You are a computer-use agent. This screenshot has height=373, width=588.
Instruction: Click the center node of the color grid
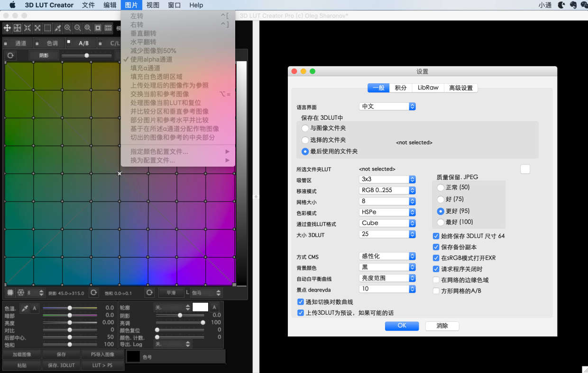119,174
